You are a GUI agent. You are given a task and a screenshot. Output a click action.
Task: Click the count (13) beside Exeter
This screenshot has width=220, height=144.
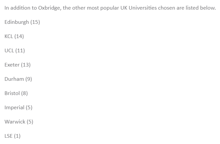tap(26, 65)
